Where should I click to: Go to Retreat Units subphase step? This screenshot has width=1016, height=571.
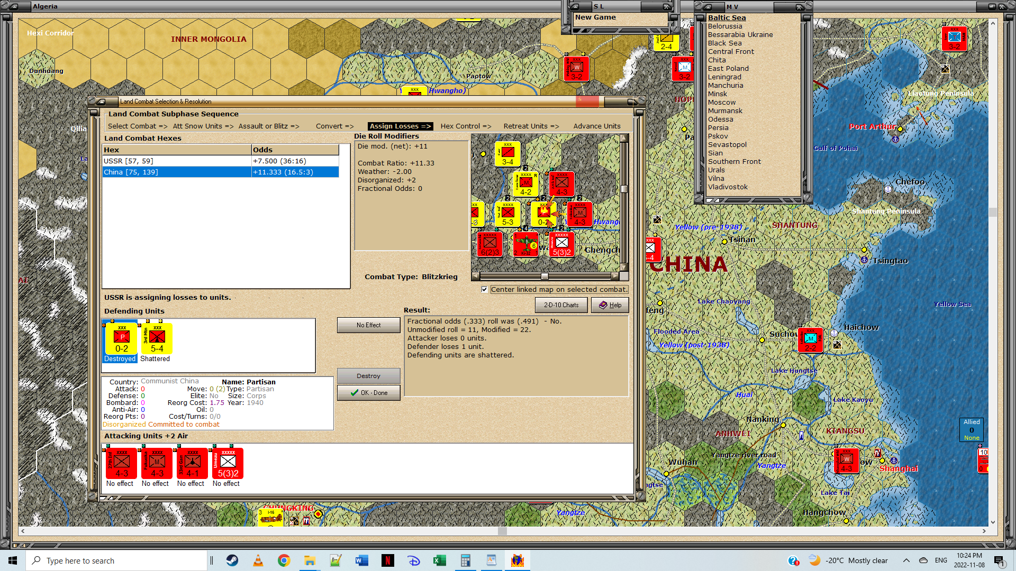click(x=531, y=126)
